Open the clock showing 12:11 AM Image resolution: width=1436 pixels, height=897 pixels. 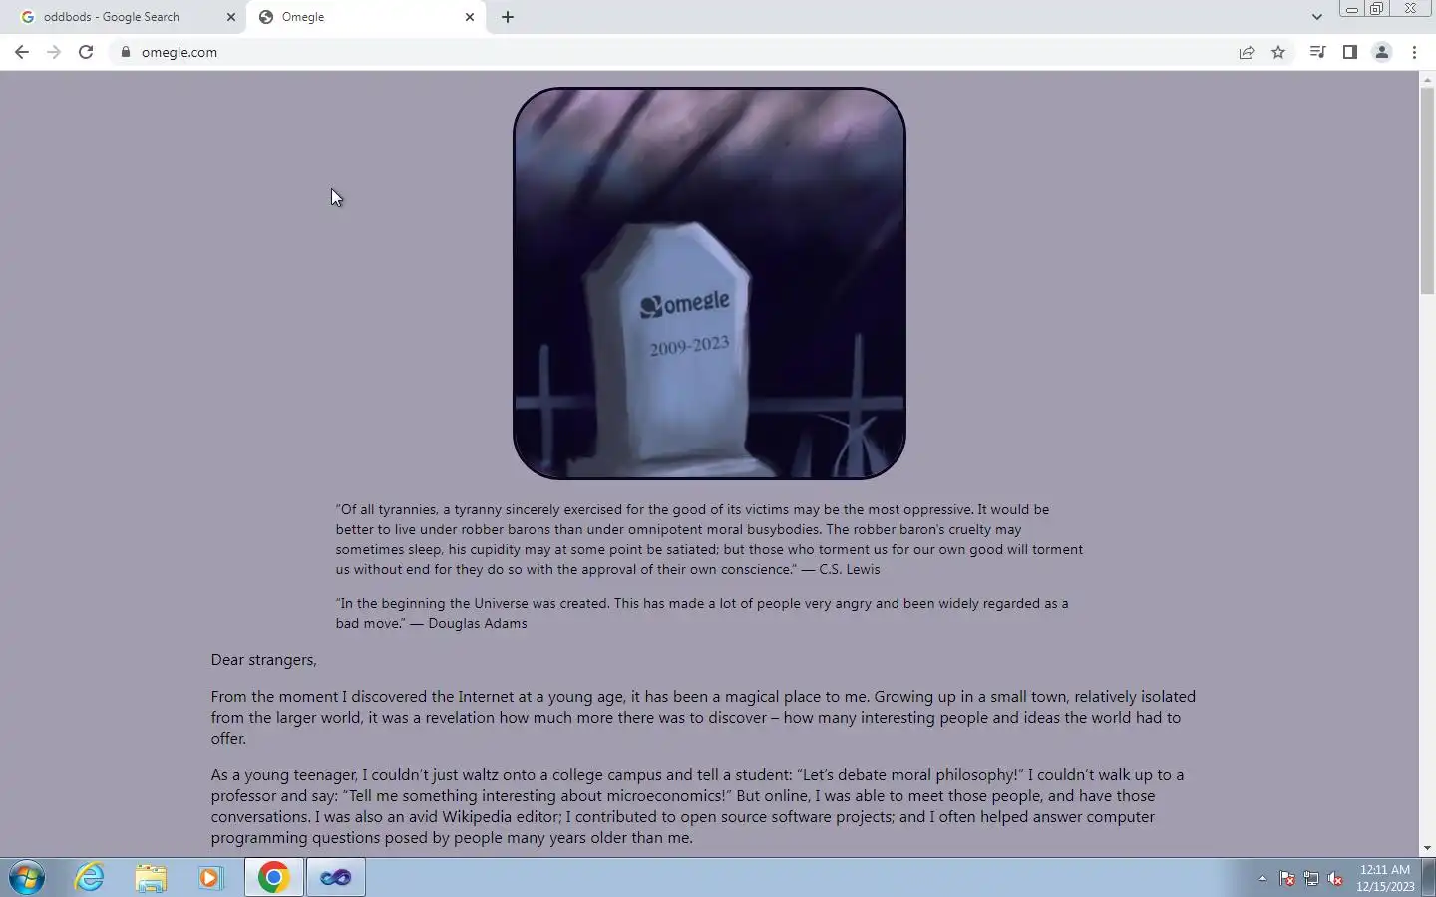1385,878
